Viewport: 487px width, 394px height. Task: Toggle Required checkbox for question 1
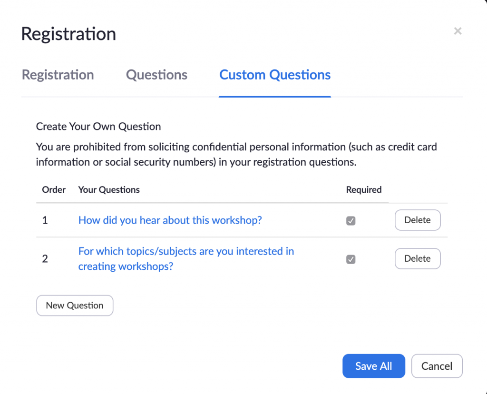click(351, 221)
